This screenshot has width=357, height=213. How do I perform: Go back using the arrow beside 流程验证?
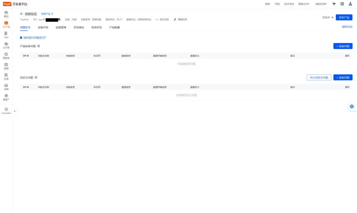point(21,14)
